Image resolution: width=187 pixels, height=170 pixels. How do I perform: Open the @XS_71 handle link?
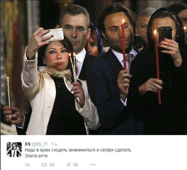tap(40, 144)
